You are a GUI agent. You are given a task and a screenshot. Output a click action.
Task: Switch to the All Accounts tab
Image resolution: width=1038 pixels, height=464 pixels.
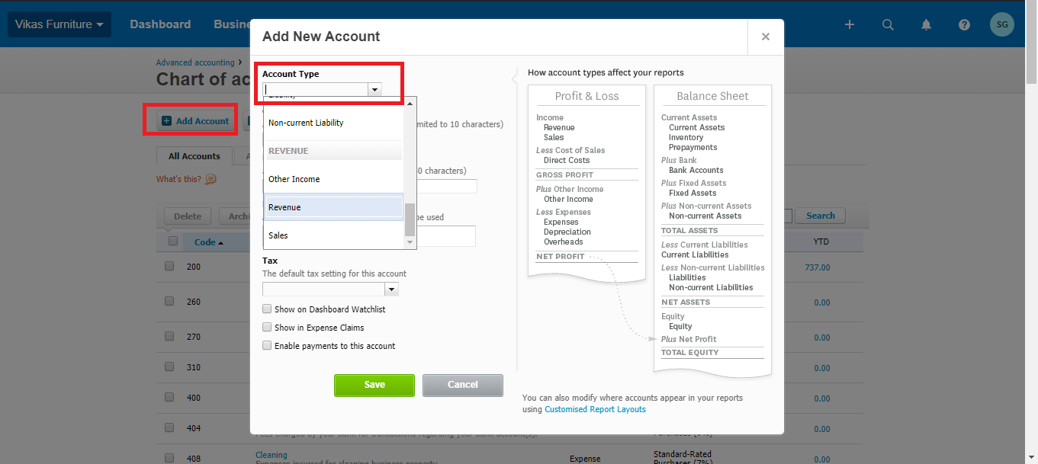194,156
